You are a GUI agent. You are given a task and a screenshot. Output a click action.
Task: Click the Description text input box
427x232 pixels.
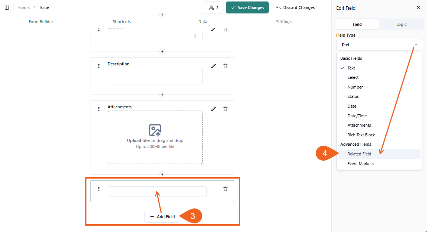(x=155, y=76)
